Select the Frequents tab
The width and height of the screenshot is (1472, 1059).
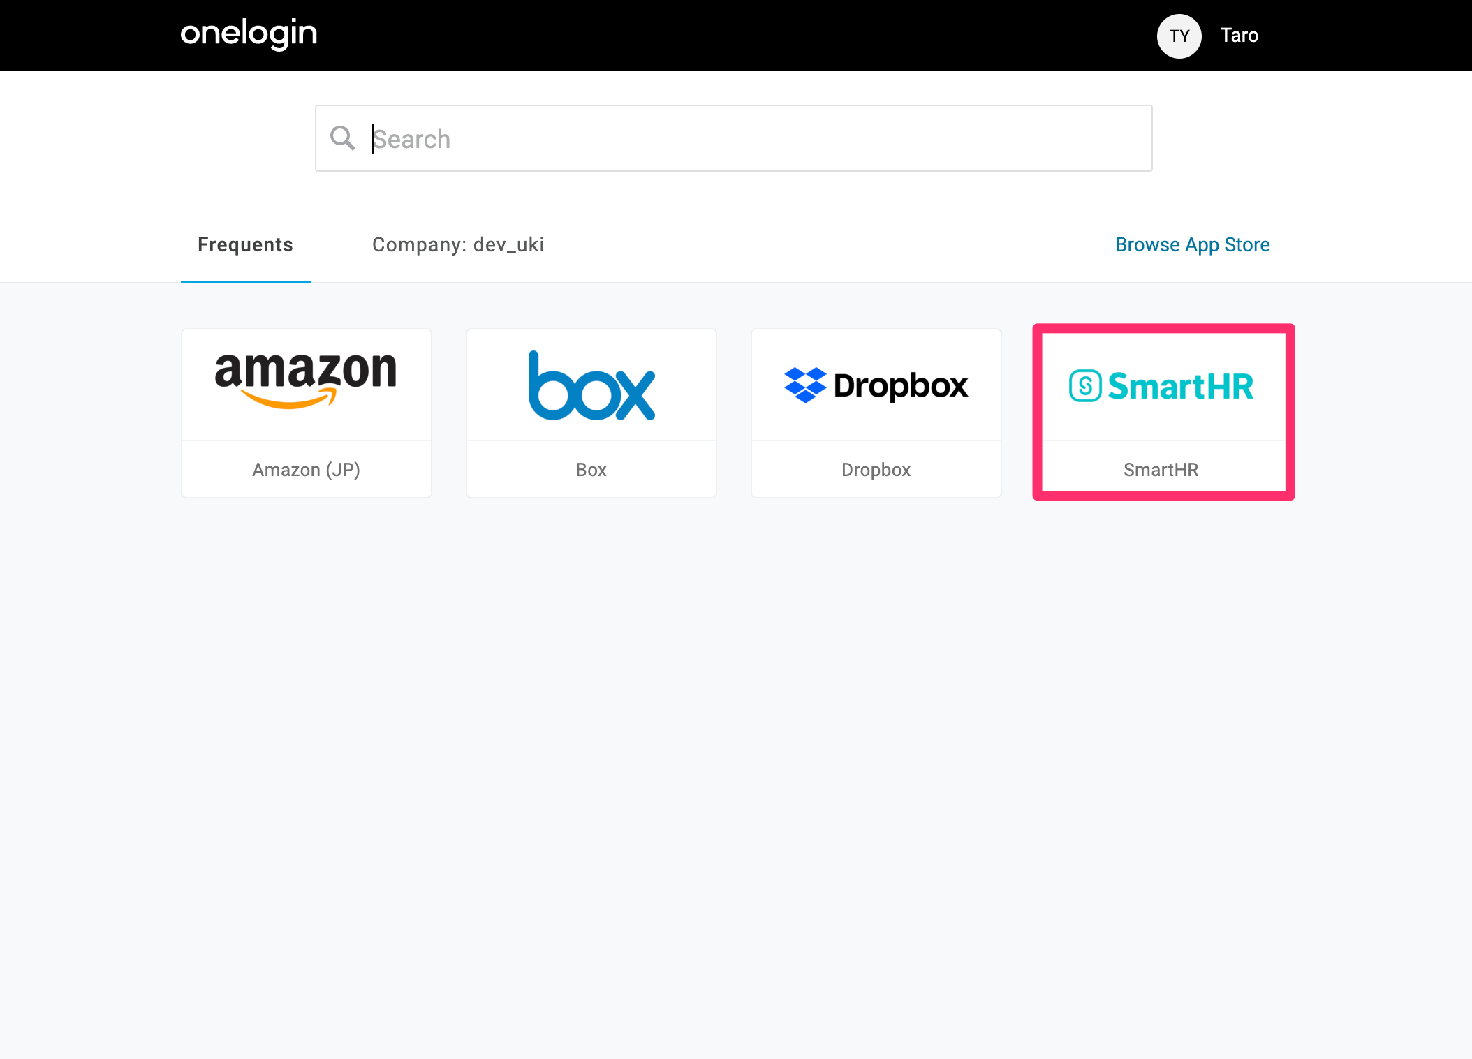pyautogui.click(x=245, y=245)
